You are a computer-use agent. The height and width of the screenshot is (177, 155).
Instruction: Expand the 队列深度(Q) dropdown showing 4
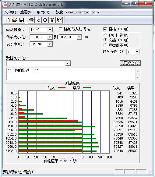[x=137, y=52]
